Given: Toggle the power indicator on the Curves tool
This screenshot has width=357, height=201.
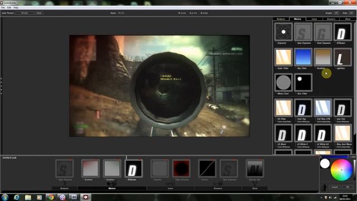Looking at the screenshot, I should coord(213,160).
